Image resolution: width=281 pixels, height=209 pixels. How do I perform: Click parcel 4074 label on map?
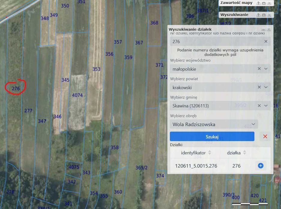[77, 95]
